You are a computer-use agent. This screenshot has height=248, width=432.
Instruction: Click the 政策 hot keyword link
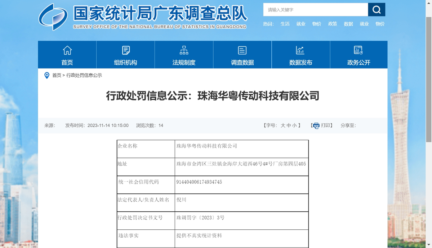point(333,24)
